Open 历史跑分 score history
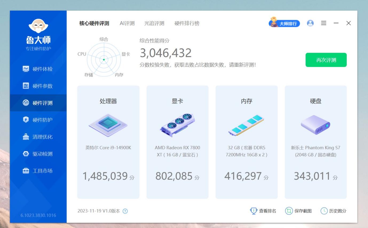 (333, 211)
